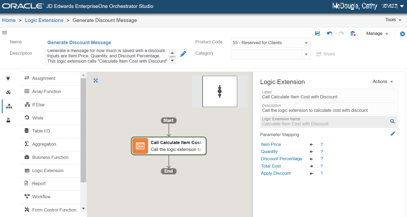Click the Delete logic extension icon
407x217 pixels.
coord(353,34)
